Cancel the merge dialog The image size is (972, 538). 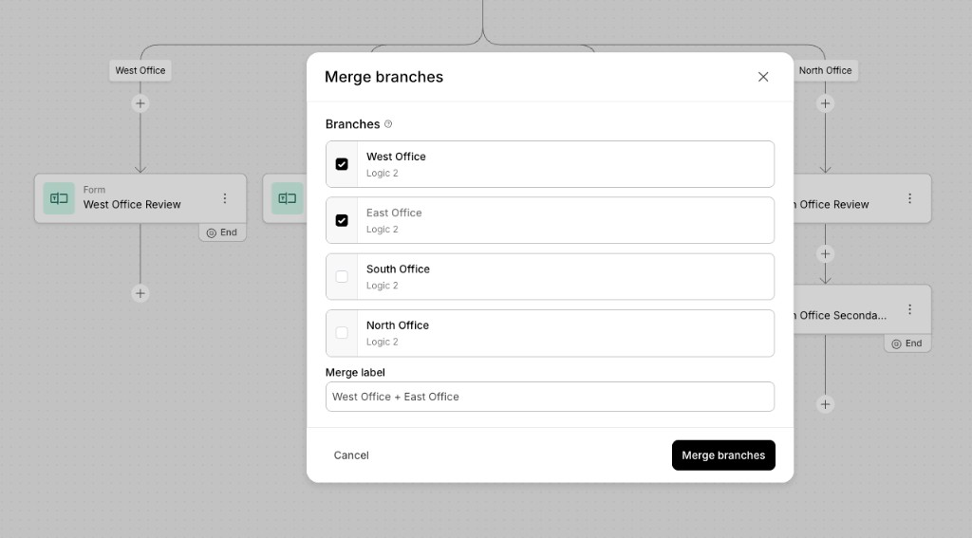tap(351, 455)
